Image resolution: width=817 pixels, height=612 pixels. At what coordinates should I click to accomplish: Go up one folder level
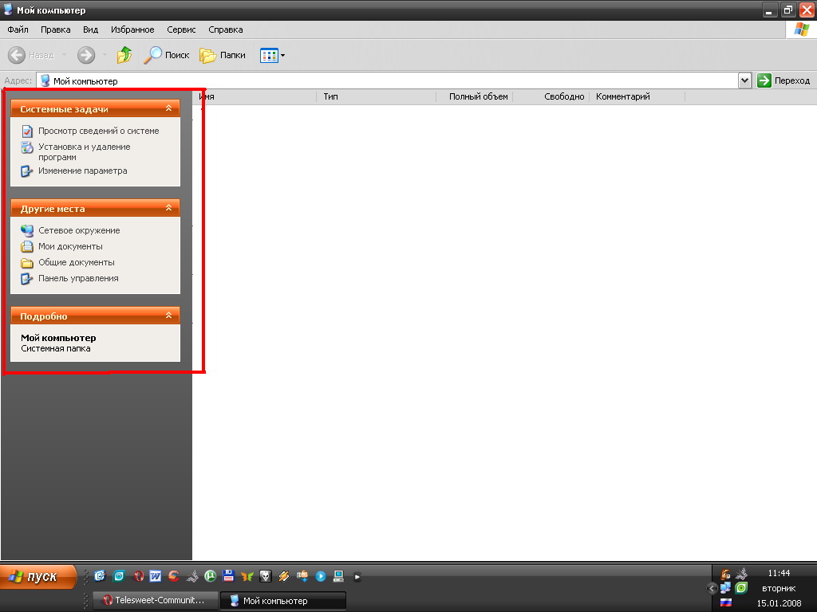pyautogui.click(x=124, y=55)
